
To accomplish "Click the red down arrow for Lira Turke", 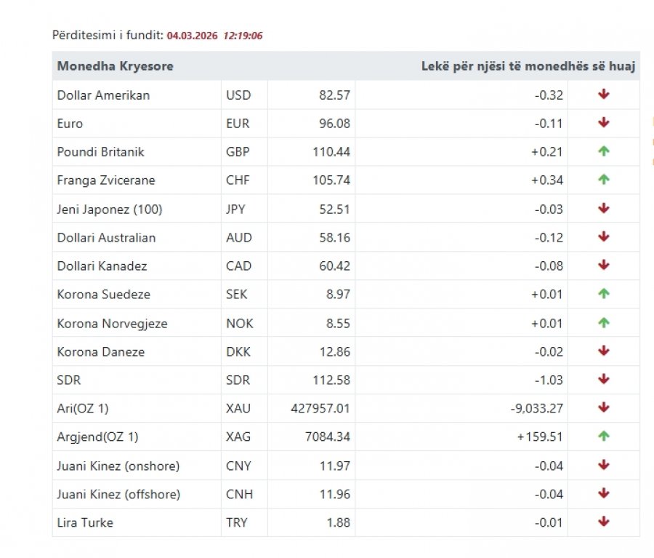I will [604, 522].
